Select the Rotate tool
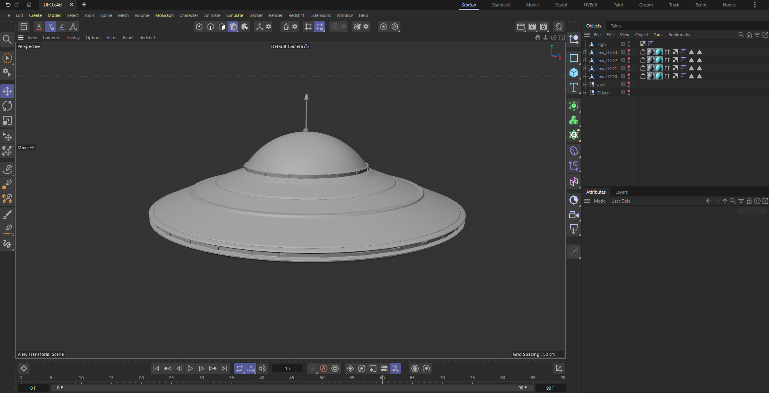 [7, 106]
